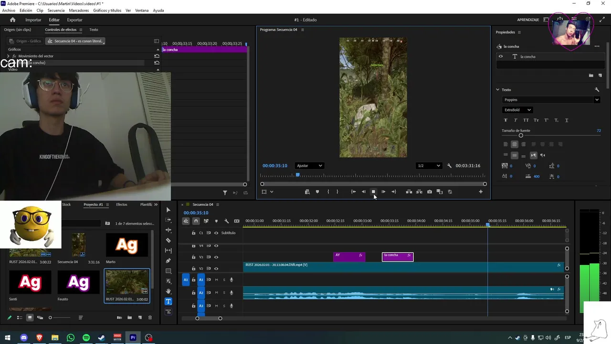Open the Program monitor button editor plus

coord(481,192)
